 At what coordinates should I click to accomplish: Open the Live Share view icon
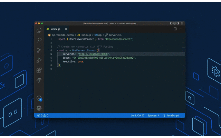click(x=39, y=80)
